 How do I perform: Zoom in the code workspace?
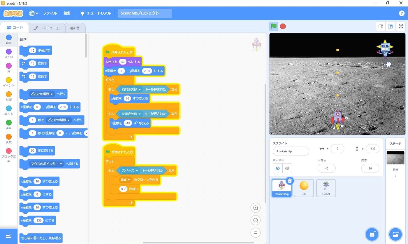click(256, 208)
